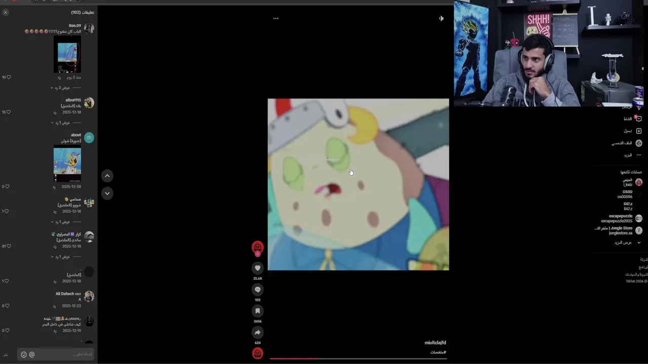Expand عرض المزيد in following accounts
The width and height of the screenshot is (648, 364).
click(x=627, y=243)
